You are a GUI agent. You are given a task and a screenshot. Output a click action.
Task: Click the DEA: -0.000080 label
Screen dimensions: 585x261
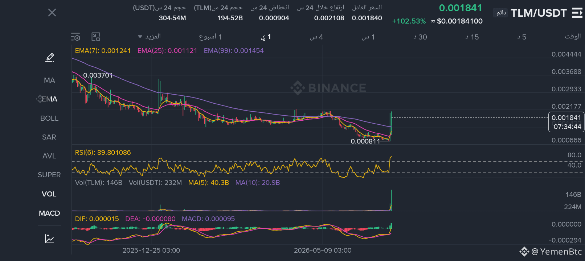pos(150,219)
